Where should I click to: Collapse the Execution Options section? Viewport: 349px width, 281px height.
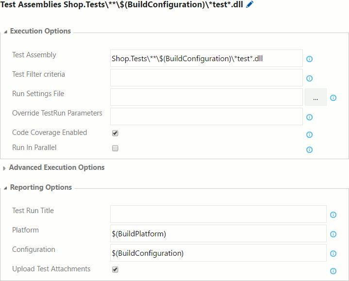point(5,32)
